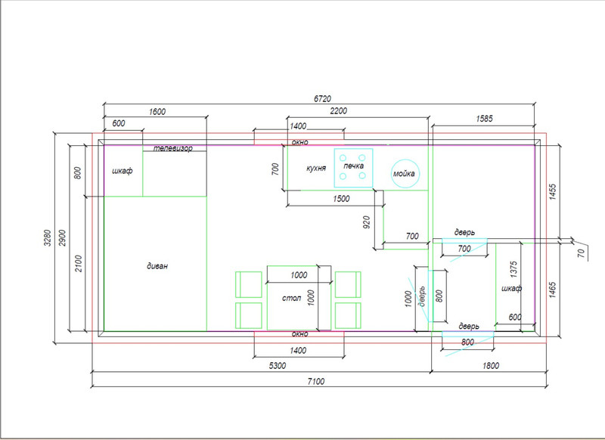Click the 3280 vertical dimension

tap(47, 238)
